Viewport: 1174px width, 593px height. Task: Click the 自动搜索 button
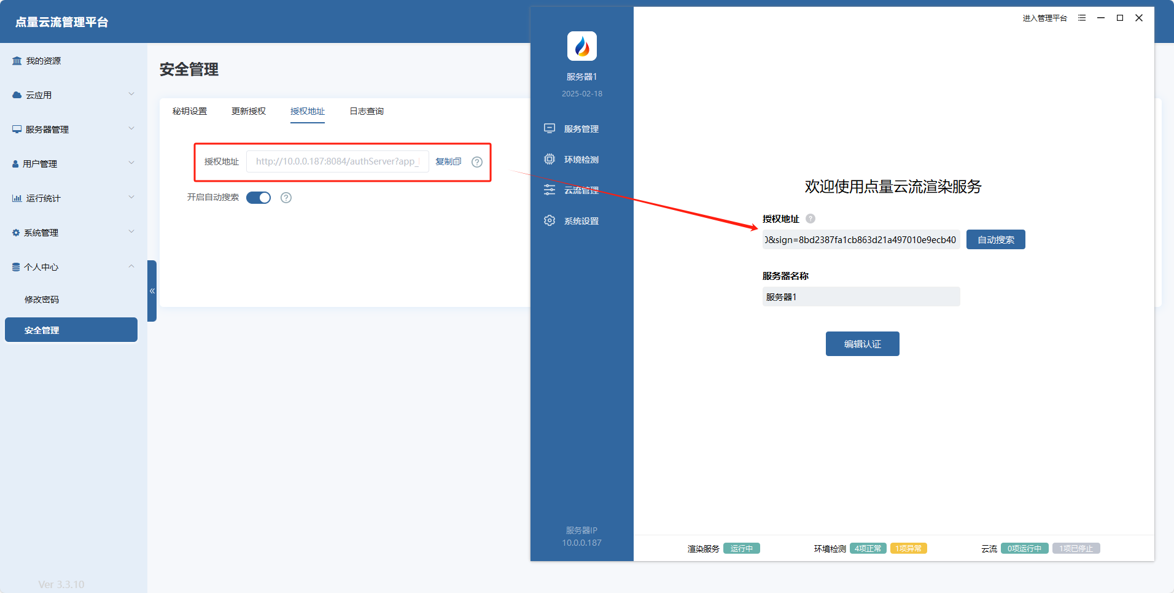point(995,239)
